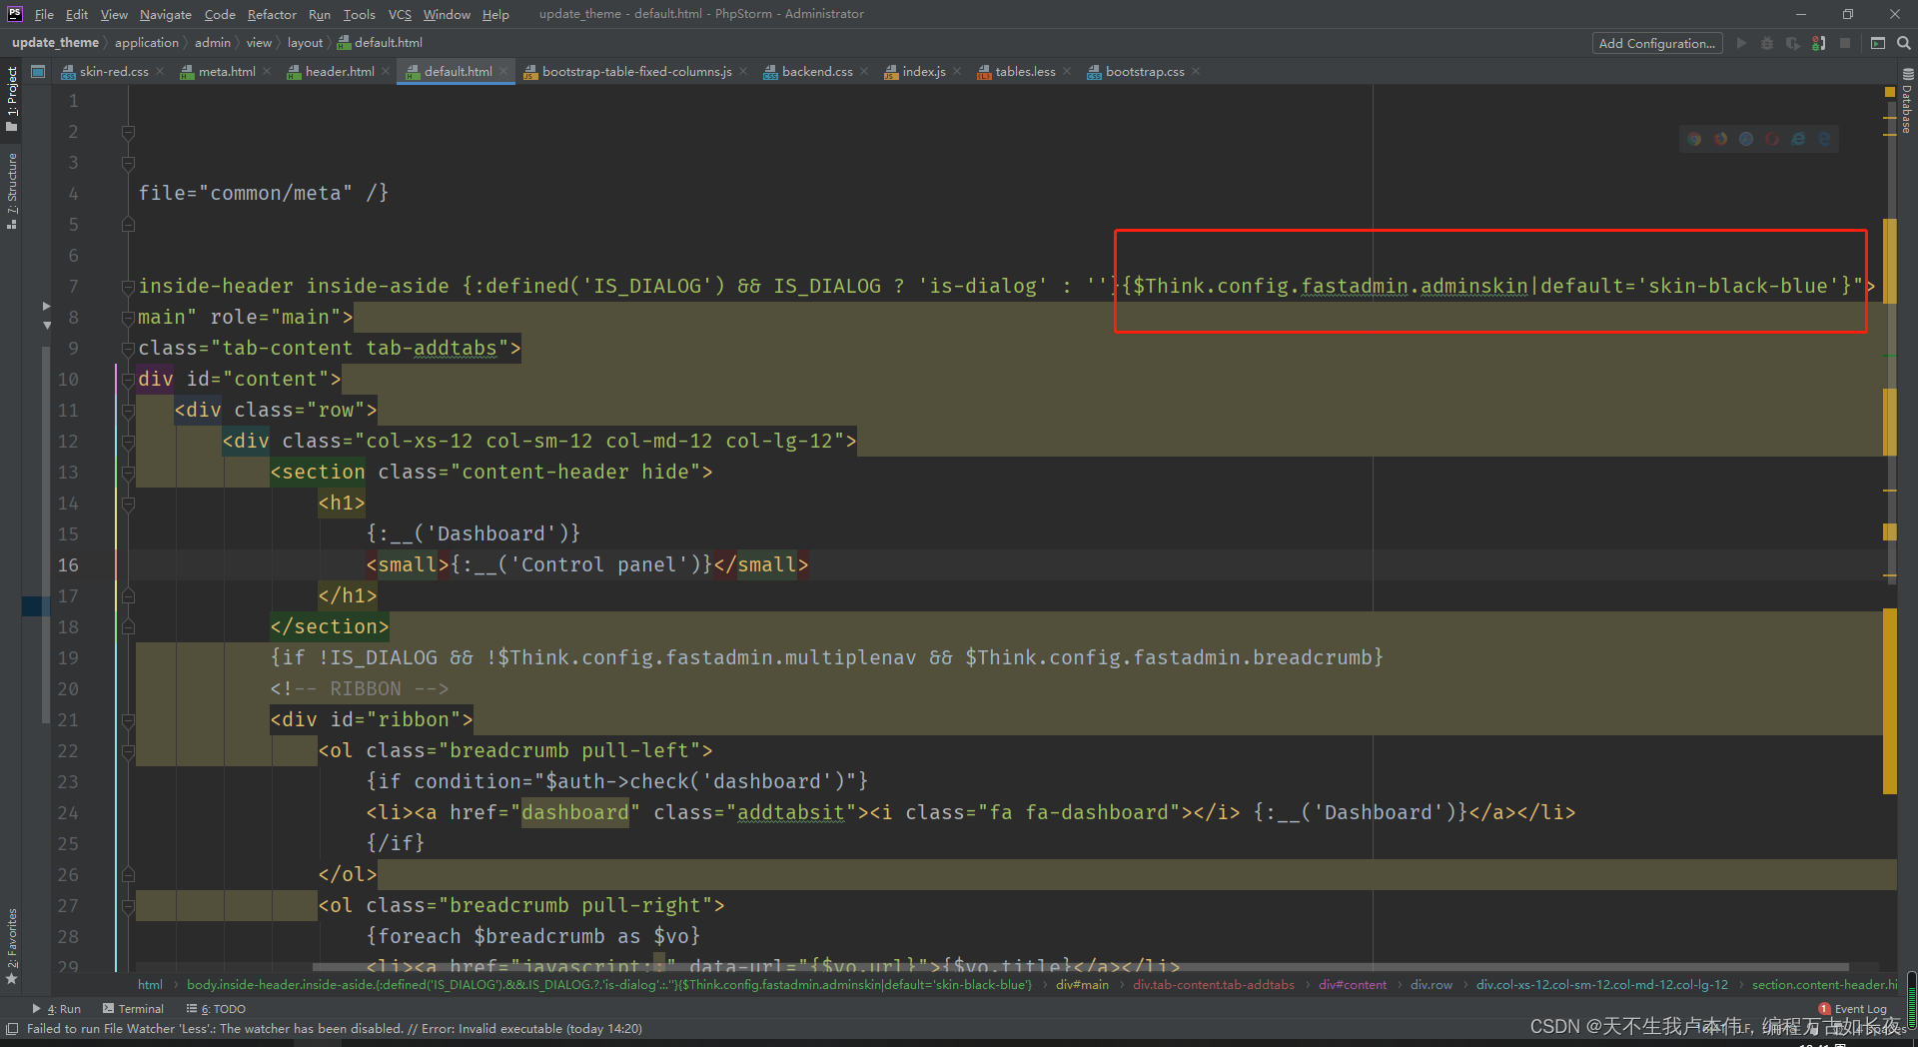Open the Add Configuration dropdown
Screen dimensions: 1918x1047
(1656, 43)
